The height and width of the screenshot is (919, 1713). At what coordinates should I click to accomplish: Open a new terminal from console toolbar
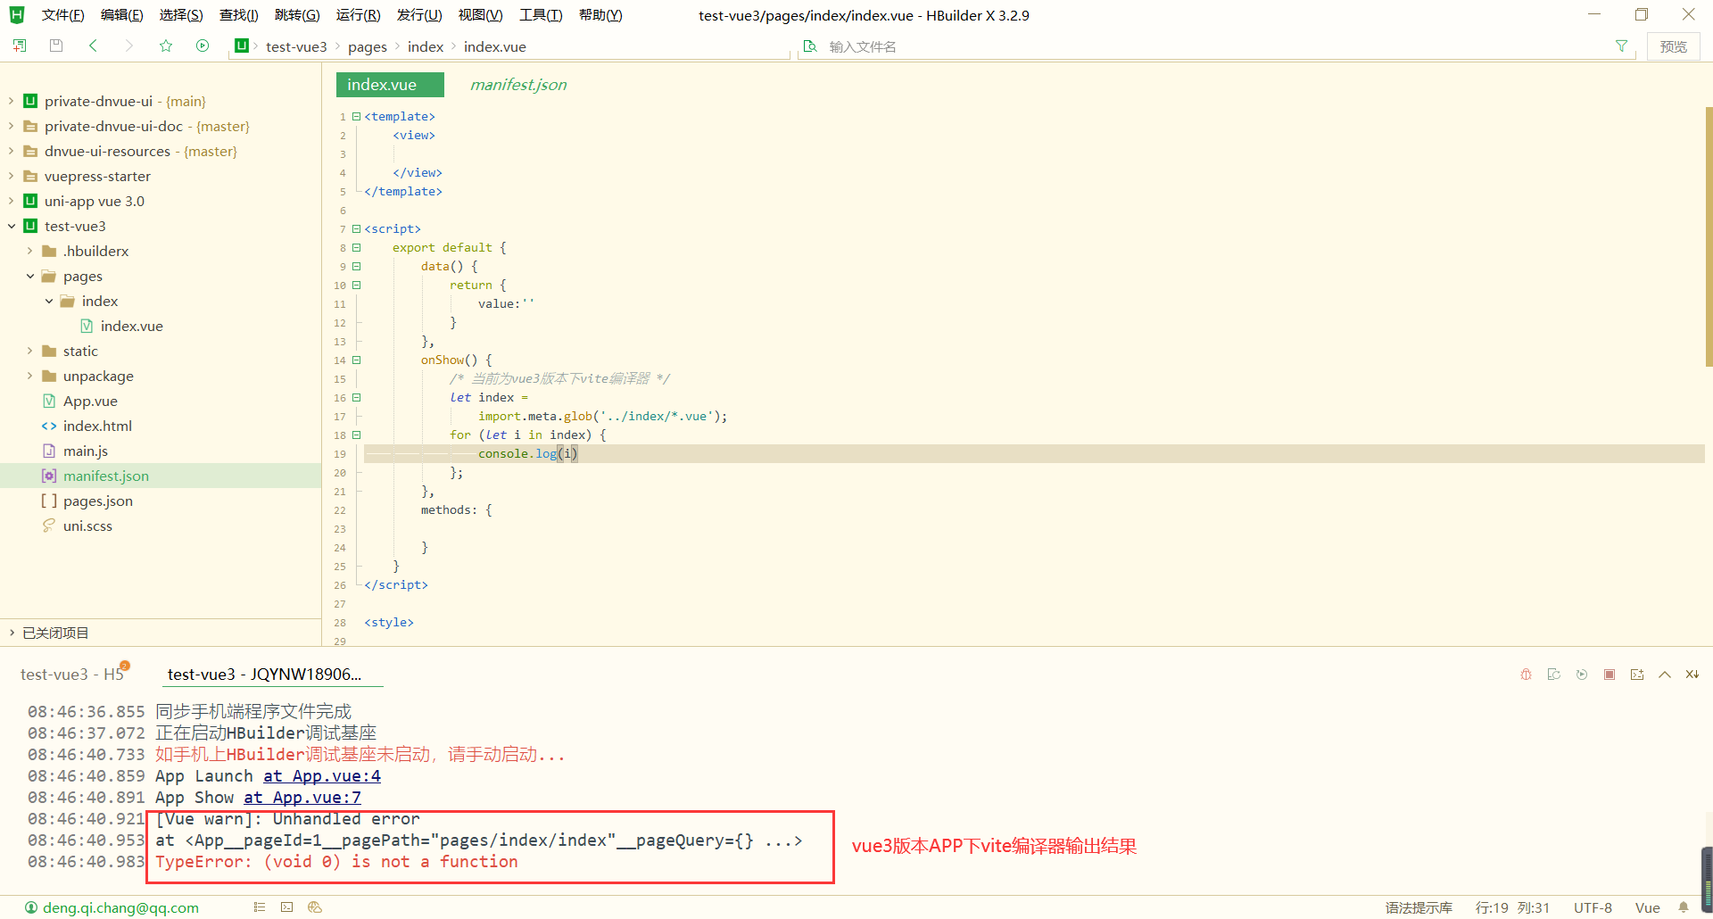point(1637,675)
